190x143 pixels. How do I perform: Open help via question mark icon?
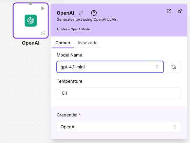tap(94, 13)
